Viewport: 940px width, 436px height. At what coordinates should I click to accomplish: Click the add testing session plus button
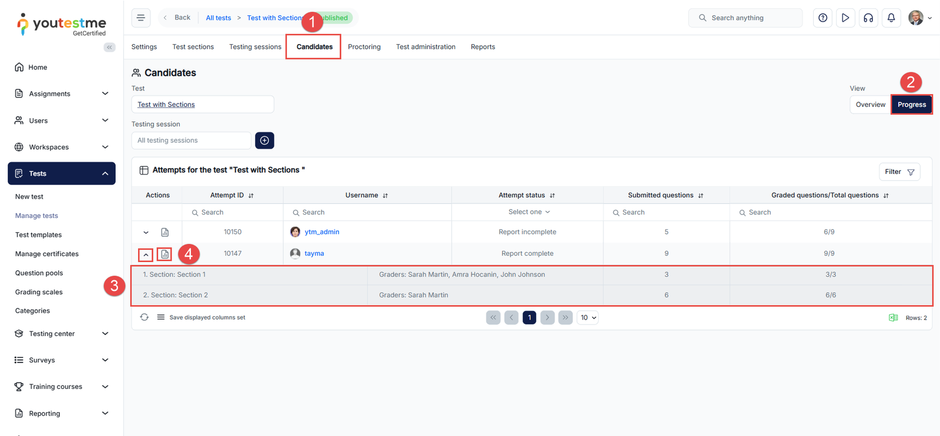click(264, 140)
